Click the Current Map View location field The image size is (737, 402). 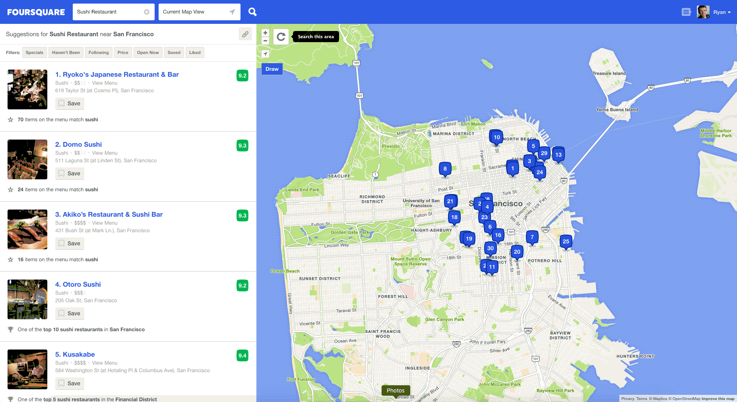pos(199,12)
